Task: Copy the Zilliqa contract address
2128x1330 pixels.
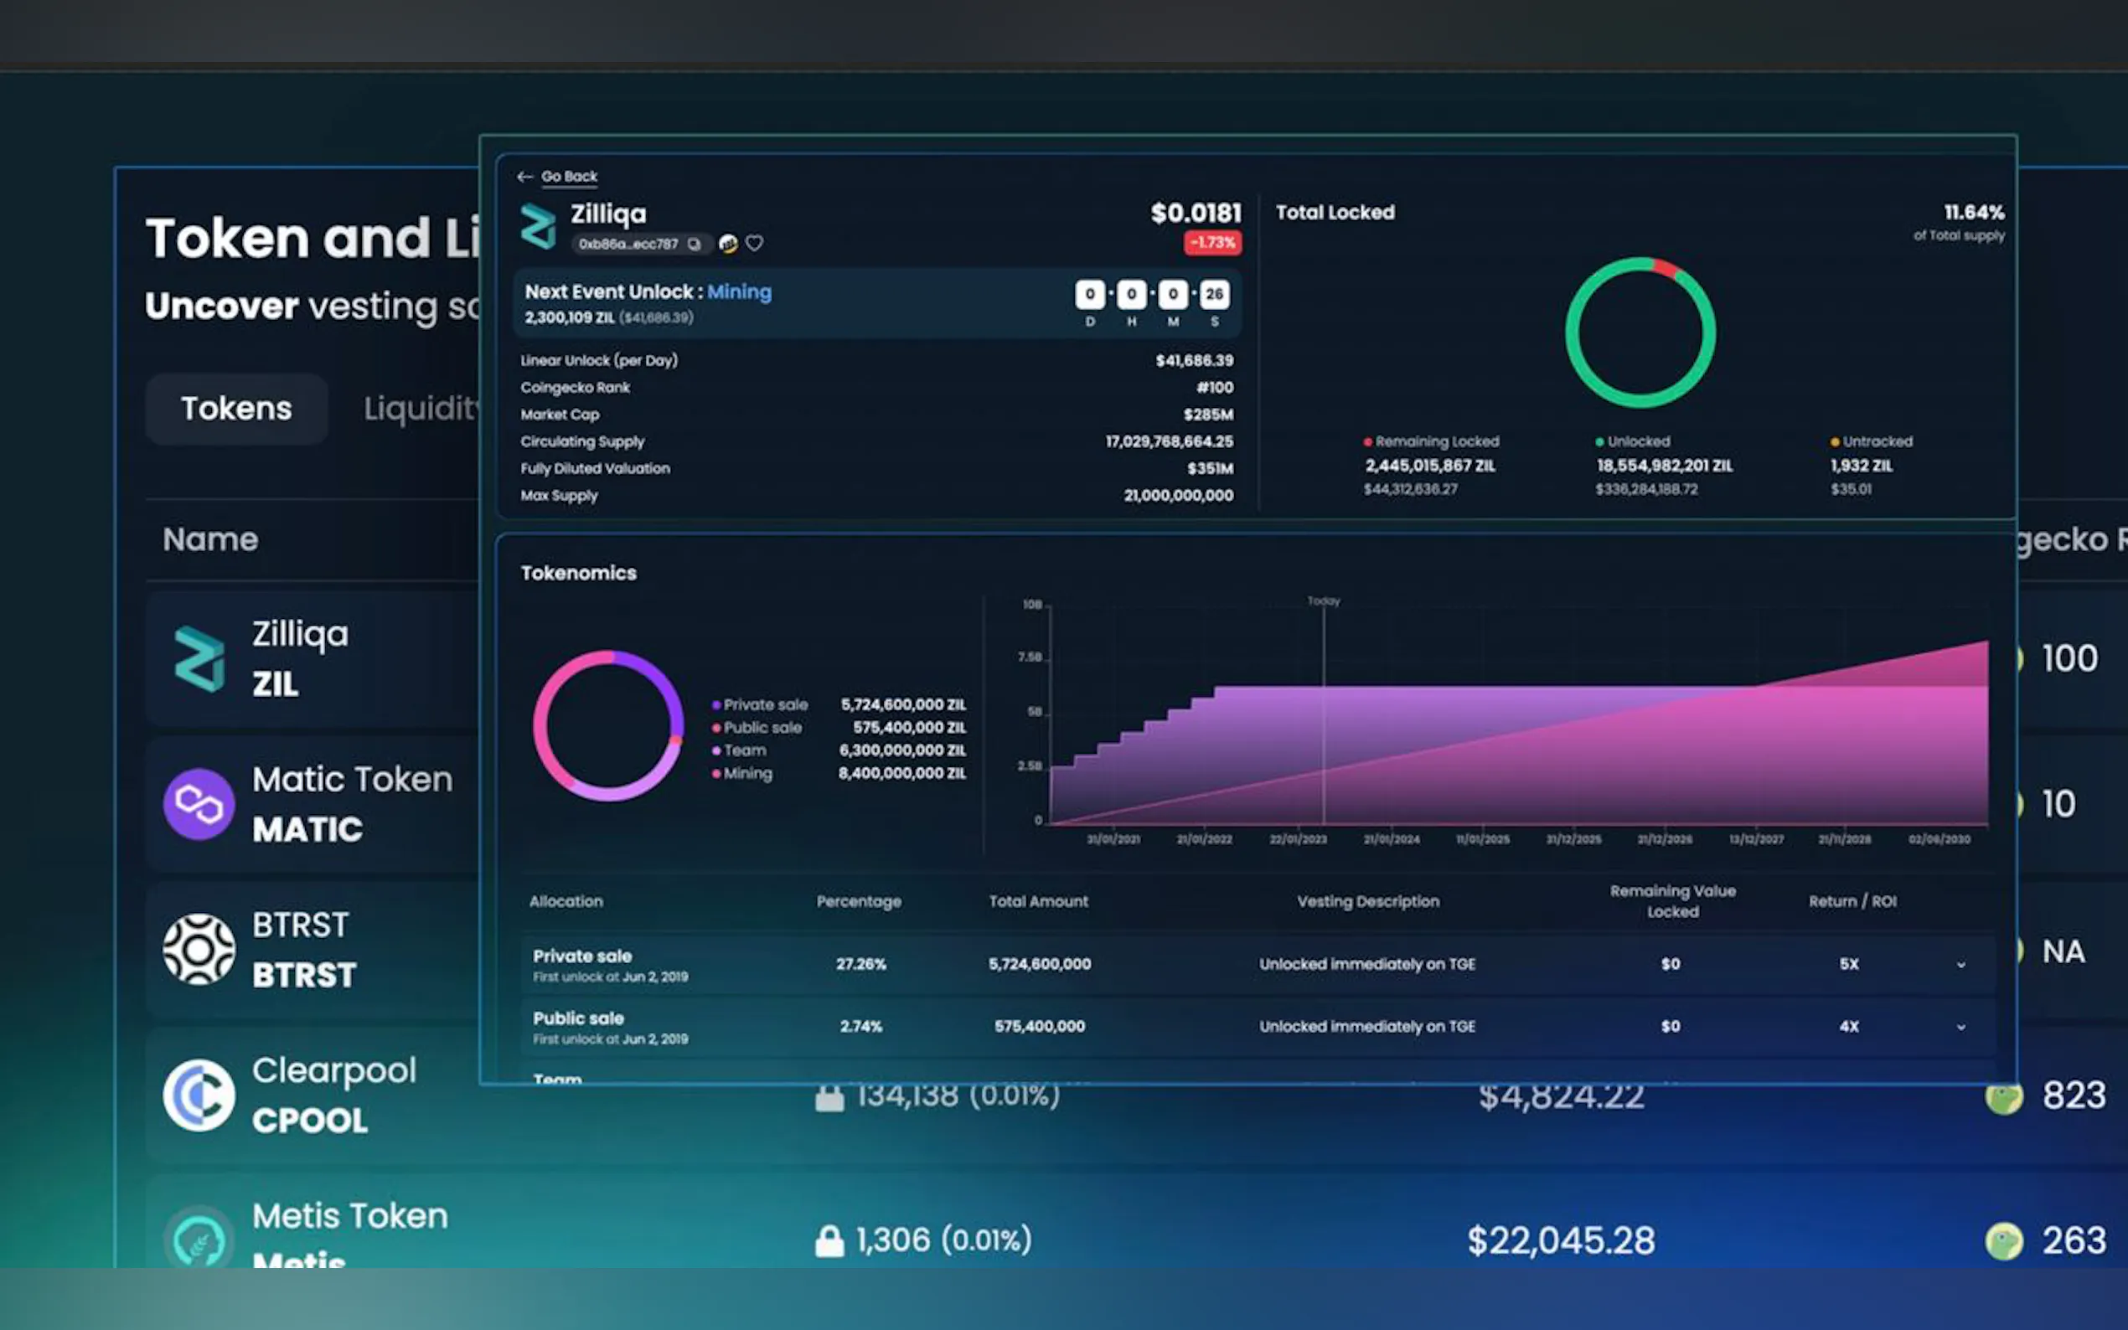Action: point(694,244)
